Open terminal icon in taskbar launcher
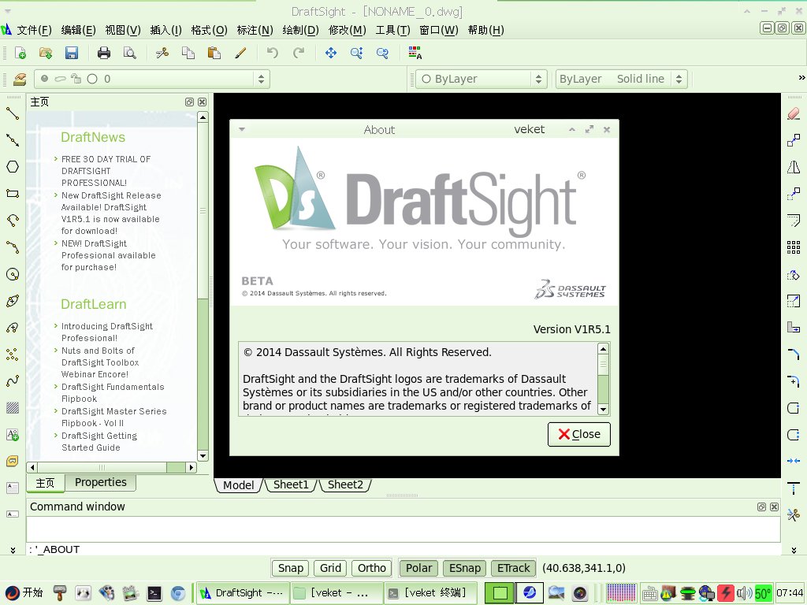 point(154,593)
